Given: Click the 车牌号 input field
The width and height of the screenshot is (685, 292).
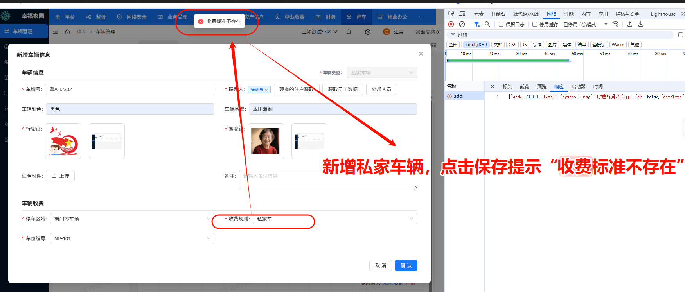Looking at the screenshot, I should 129,89.
